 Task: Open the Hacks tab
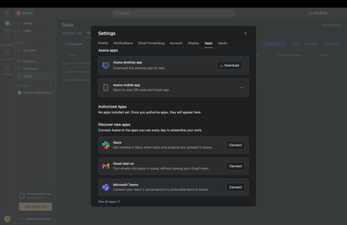click(223, 43)
